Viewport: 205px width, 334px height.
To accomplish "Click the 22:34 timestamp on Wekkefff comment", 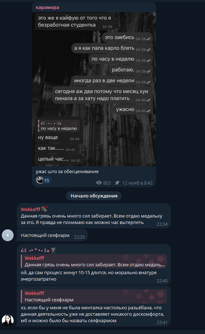I will 162,224.
